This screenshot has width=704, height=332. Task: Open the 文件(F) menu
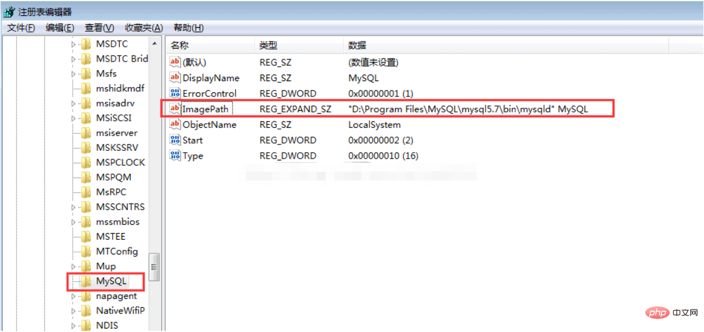[x=21, y=28]
